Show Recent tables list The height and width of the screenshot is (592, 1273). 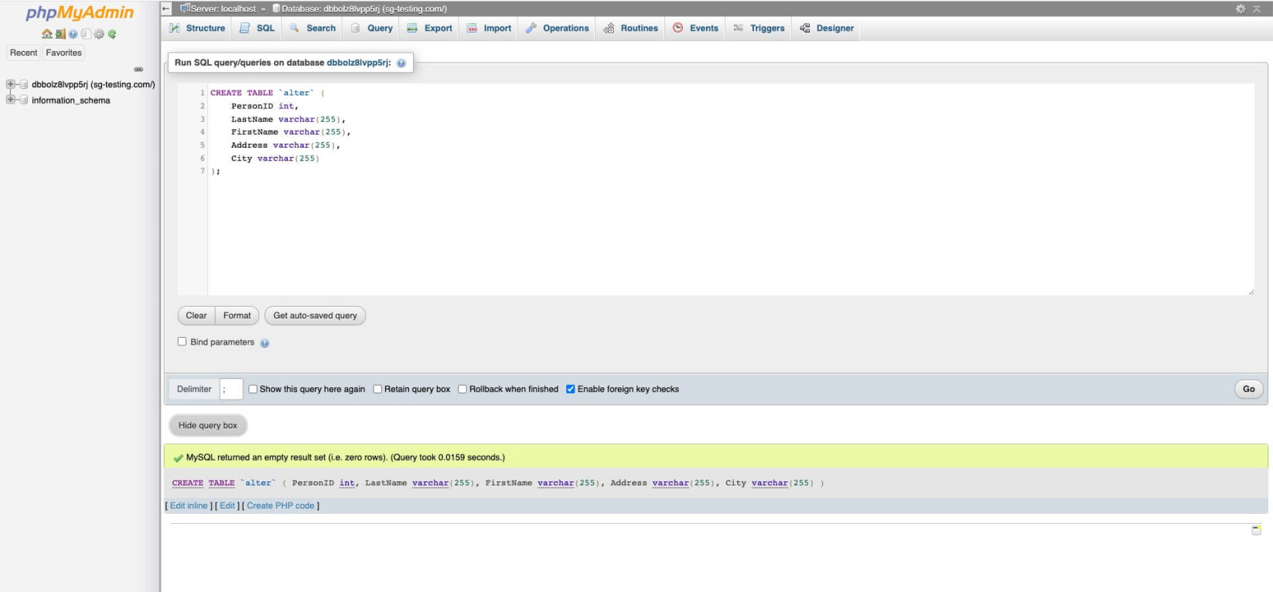click(x=23, y=53)
